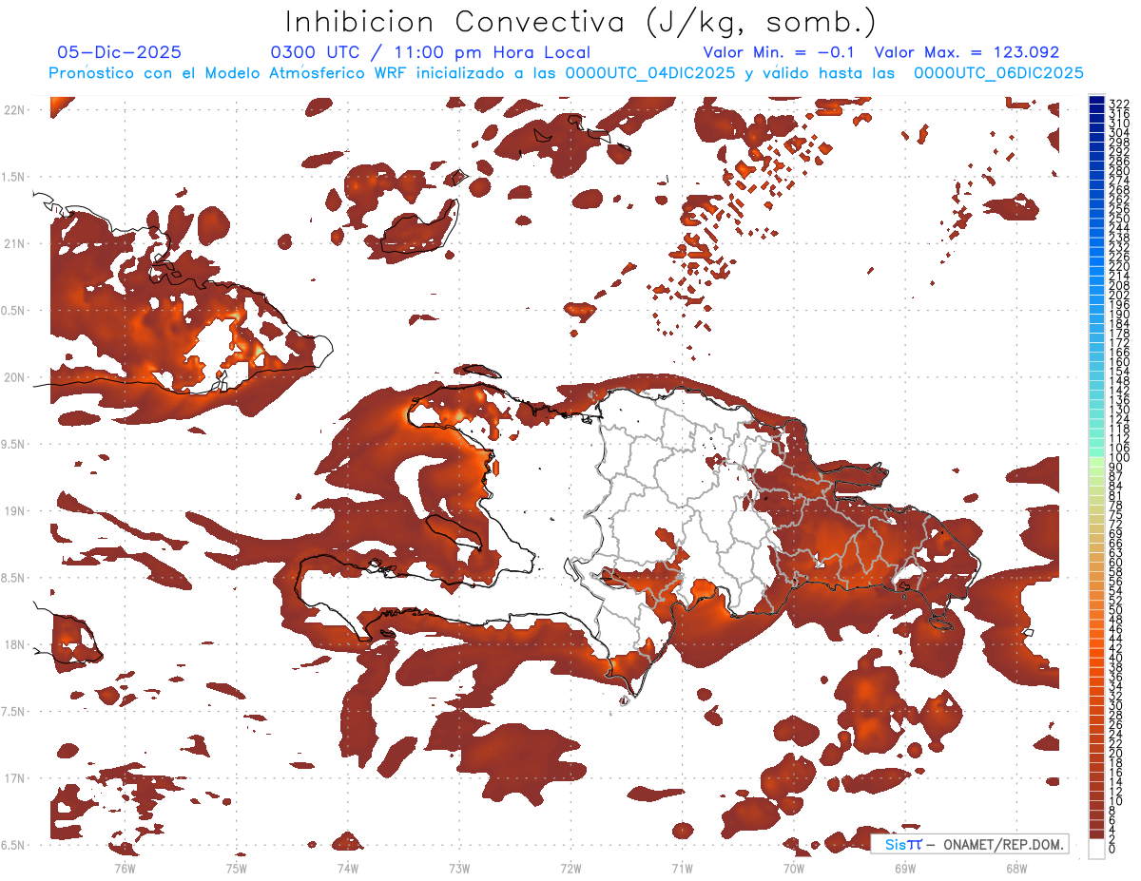Click the '71W' longitude label
Viewport: 1141px width, 881px height.
[x=682, y=868]
